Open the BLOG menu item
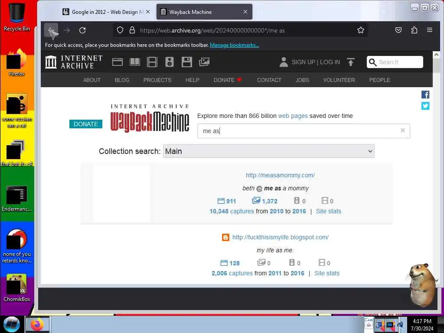The width and height of the screenshot is (444, 333). coord(122,80)
